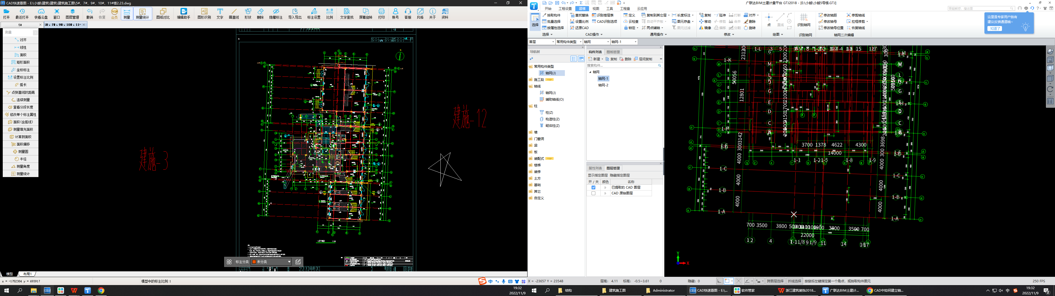Screen dimensions: 1055x296
Task: Switch to 图纸管理 tab
Action: coord(613,52)
